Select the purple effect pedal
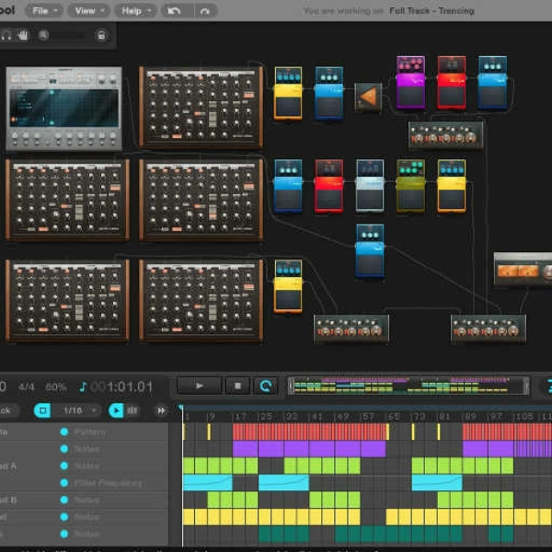This screenshot has width=552, height=552. pyautogui.click(x=410, y=83)
